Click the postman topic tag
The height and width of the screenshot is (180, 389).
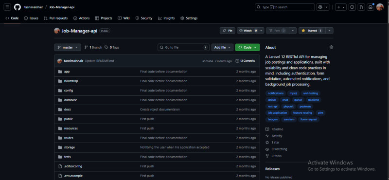pyautogui.click(x=305, y=106)
